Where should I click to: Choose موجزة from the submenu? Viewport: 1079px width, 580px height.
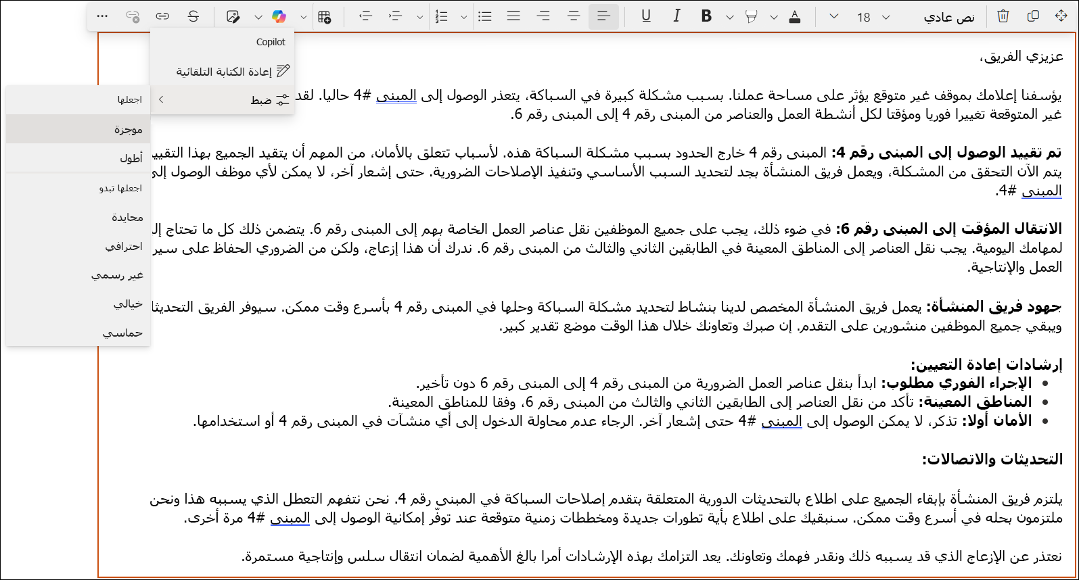(x=78, y=129)
